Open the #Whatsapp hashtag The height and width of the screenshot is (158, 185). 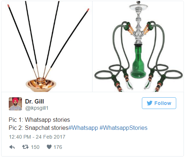pyautogui.click(x=83, y=128)
